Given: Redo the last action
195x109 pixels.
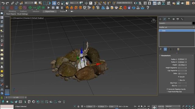Looking at the screenshot, I should tap(7, 3).
